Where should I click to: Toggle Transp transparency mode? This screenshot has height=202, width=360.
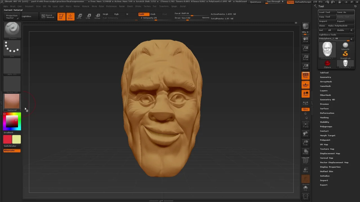click(305, 169)
